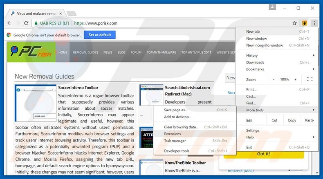Select New tab in Chrome menu

(277, 31)
